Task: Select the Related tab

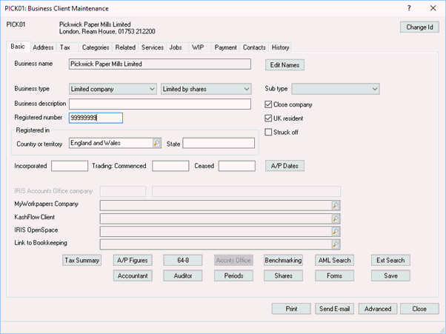Action: [125, 47]
